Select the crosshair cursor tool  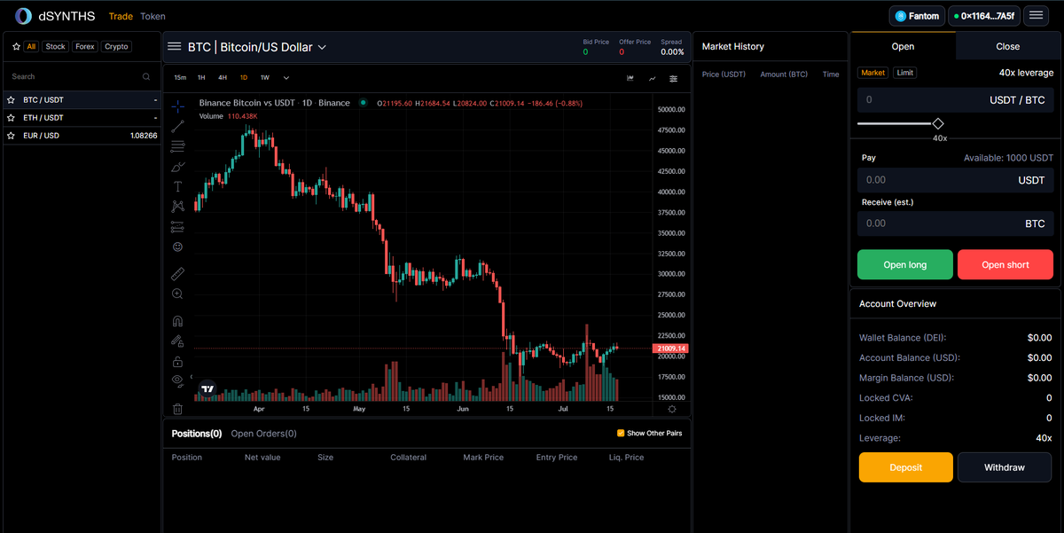(177, 106)
